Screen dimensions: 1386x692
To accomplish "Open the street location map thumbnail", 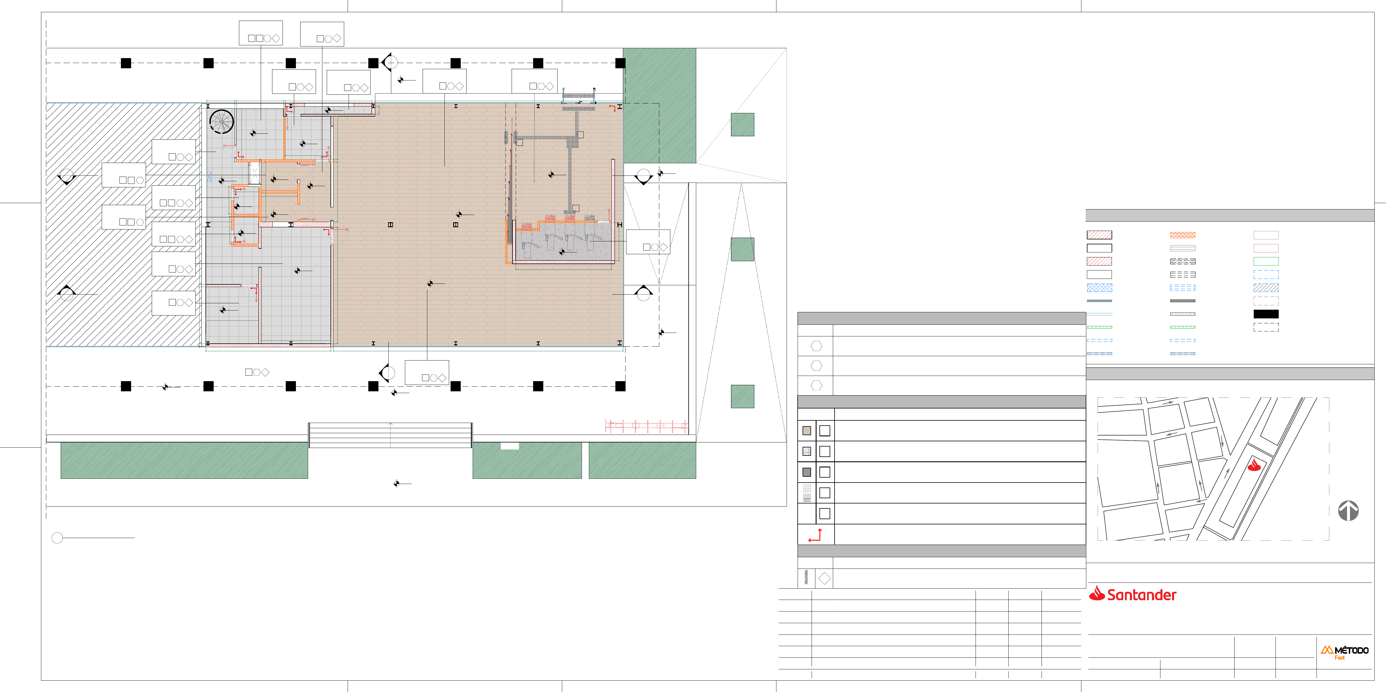I will tap(1213, 469).
